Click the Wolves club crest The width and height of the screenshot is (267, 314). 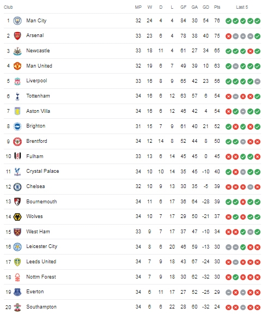tap(17, 216)
